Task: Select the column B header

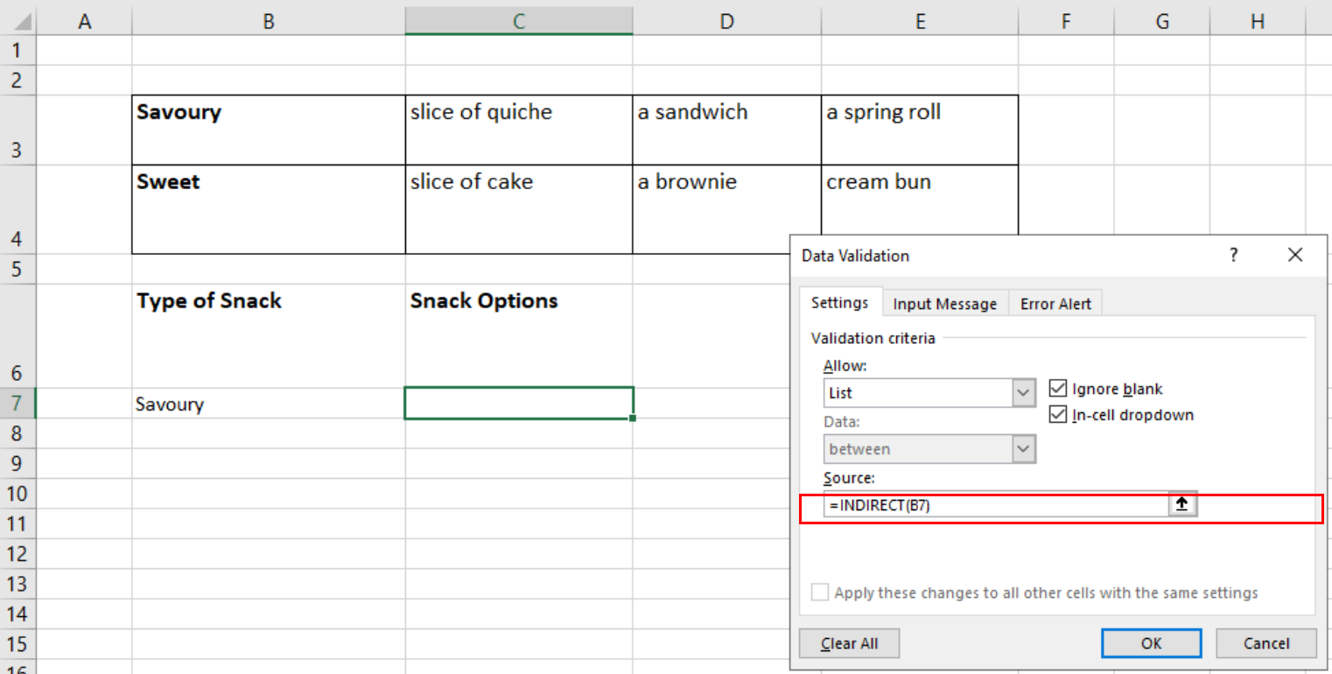Action: pos(269,22)
